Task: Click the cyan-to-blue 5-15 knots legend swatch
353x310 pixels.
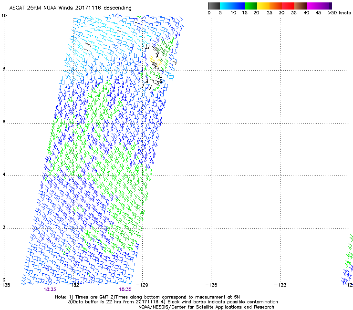Action: click(x=232, y=6)
